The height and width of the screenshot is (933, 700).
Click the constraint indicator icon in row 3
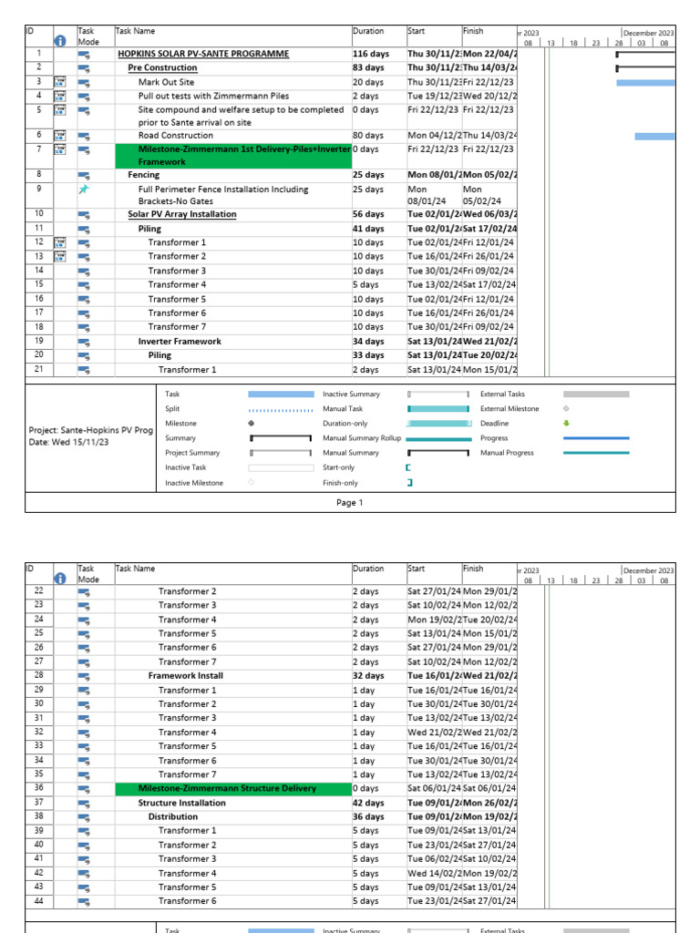click(x=60, y=82)
